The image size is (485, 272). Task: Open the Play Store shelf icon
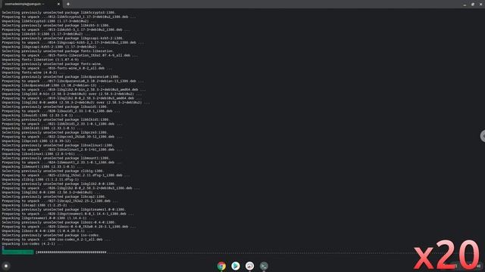pyautogui.click(x=236, y=266)
